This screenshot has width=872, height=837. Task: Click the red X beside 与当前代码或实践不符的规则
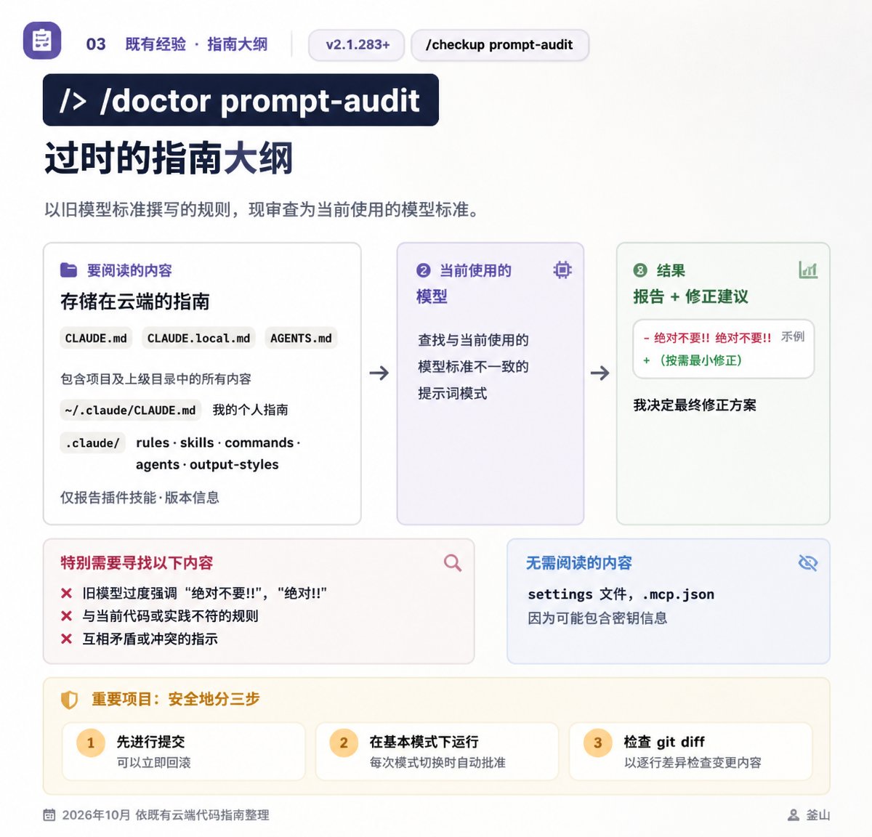click(67, 616)
